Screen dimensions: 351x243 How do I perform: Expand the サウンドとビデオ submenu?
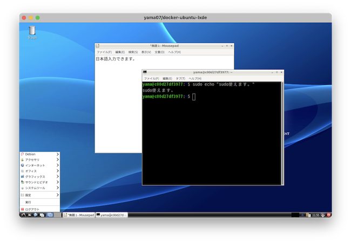click(x=39, y=182)
